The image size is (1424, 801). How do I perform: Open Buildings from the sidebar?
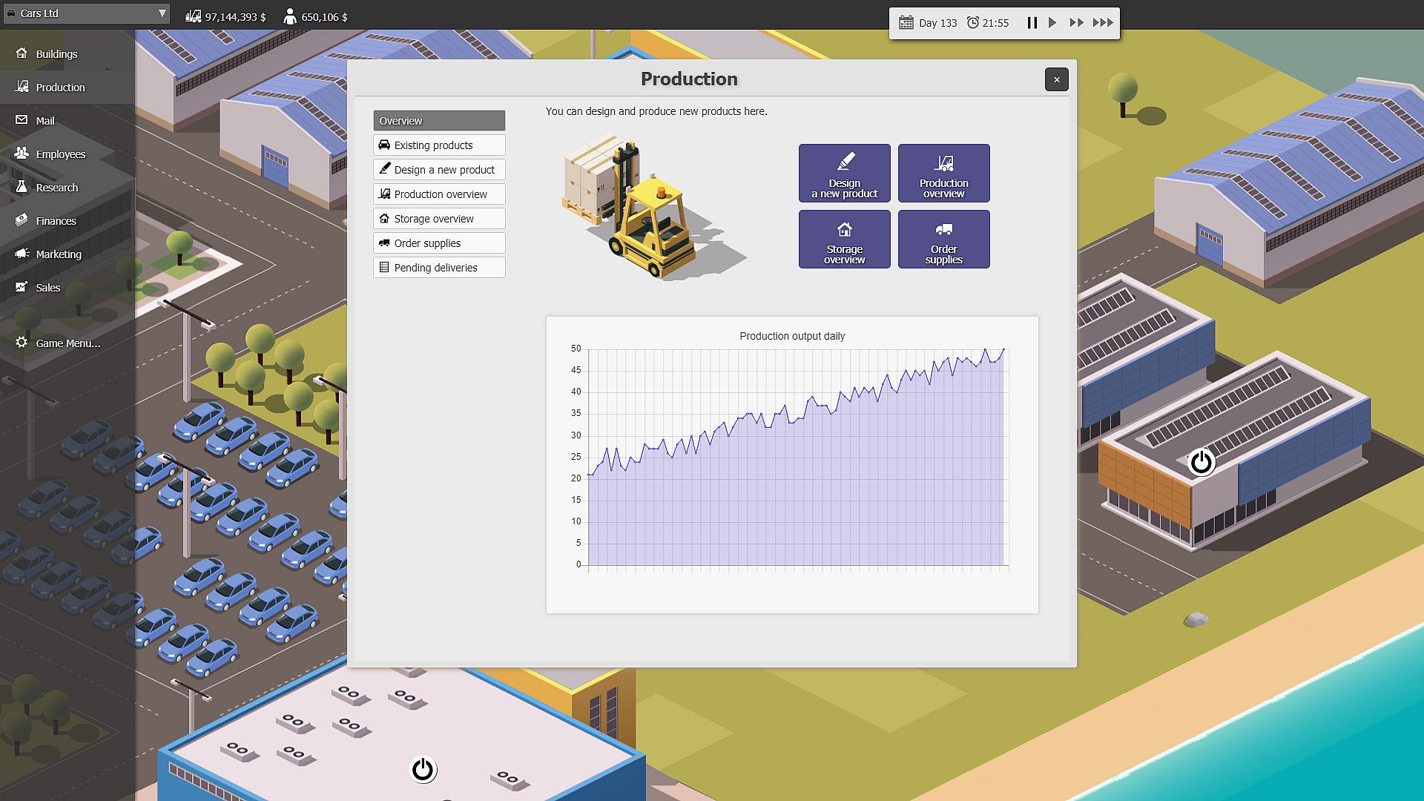[x=56, y=54]
